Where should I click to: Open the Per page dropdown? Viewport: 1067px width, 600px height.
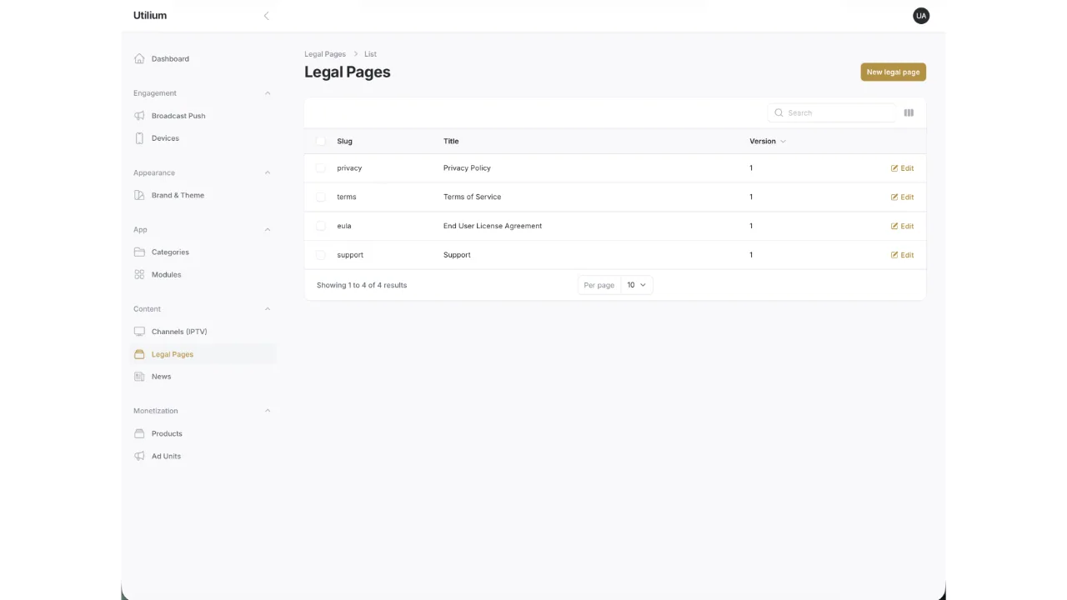[637, 285]
